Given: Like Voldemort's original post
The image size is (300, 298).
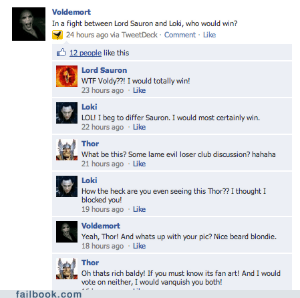Looking at the screenshot, I should coord(209,35).
